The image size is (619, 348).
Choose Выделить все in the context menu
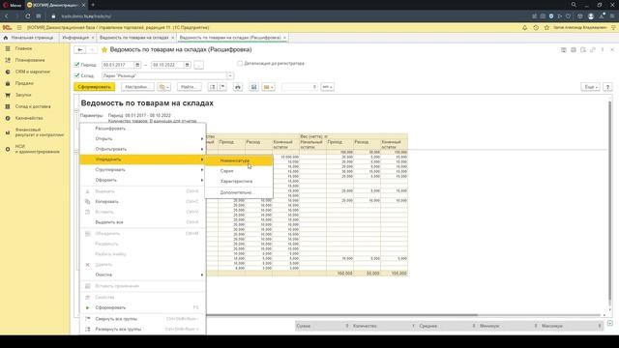[142, 222]
